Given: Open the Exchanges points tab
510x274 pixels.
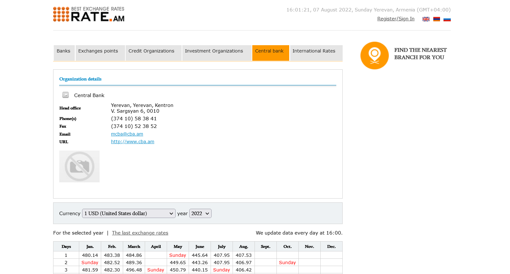Looking at the screenshot, I should pos(98,51).
